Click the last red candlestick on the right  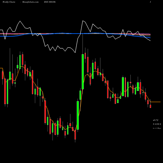click(150, 106)
